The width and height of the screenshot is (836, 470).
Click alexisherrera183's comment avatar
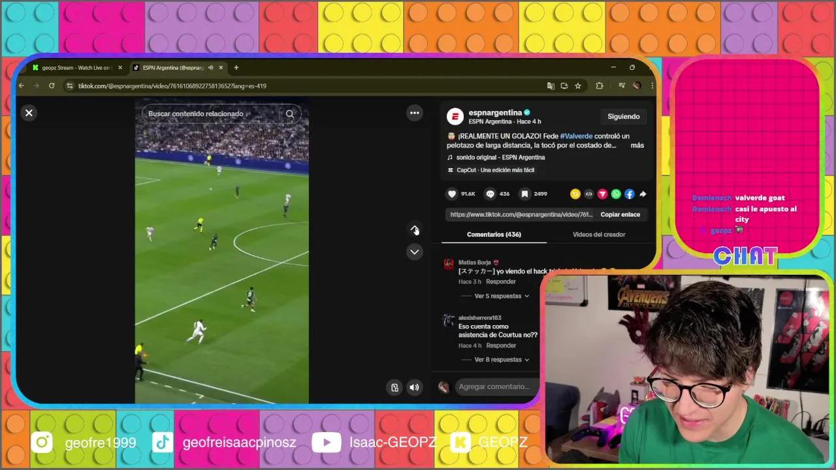tap(449, 320)
